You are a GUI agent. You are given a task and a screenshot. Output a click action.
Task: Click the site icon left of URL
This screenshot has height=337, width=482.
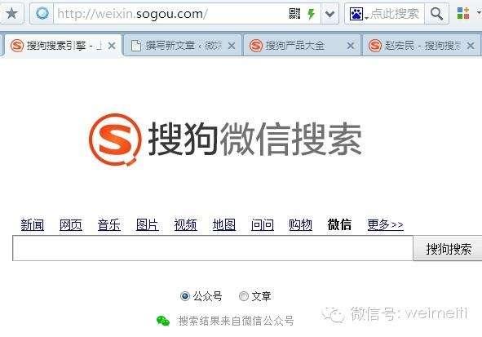point(42,14)
